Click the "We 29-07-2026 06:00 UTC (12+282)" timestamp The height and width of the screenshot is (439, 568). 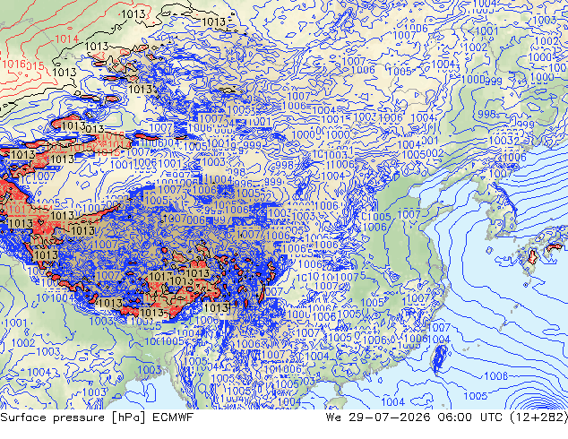[x=447, y=417]
